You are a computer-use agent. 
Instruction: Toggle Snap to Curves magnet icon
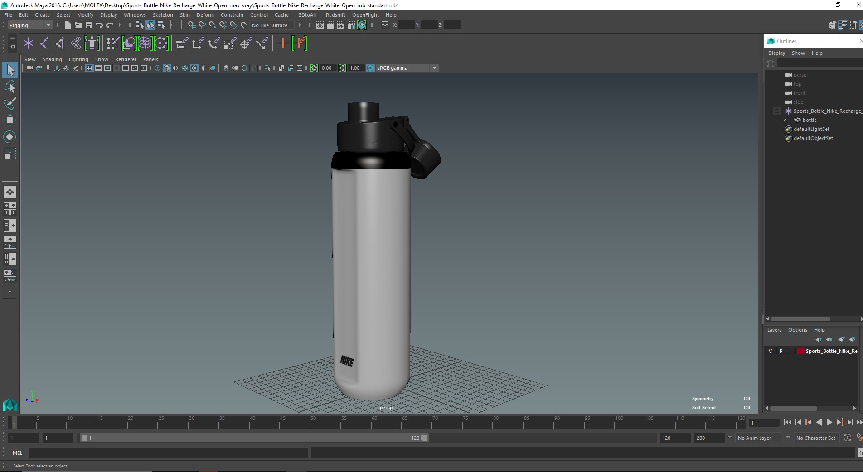click(202, 25)
